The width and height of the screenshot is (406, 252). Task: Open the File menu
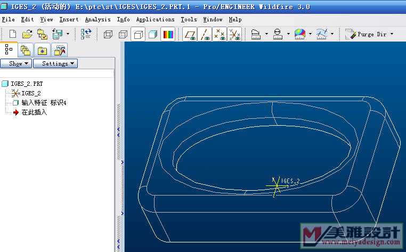(x=9, y=19)
